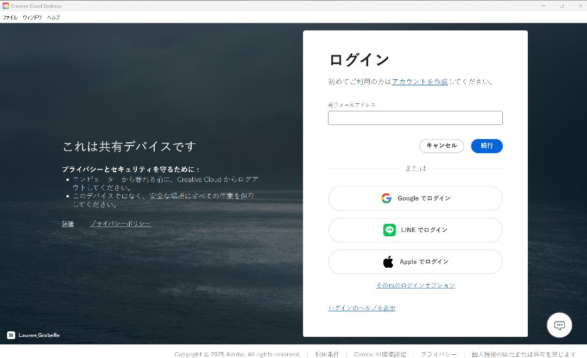Image resolution: width=587 pixels, height=358 pixels.
Task: Click the Lauren Grabelle photo credit
Action: (x=39, y=335)
